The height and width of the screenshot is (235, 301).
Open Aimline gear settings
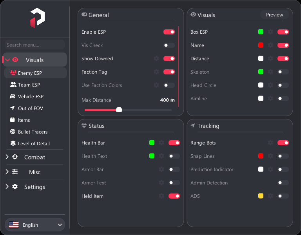click(x=270, y=99)
